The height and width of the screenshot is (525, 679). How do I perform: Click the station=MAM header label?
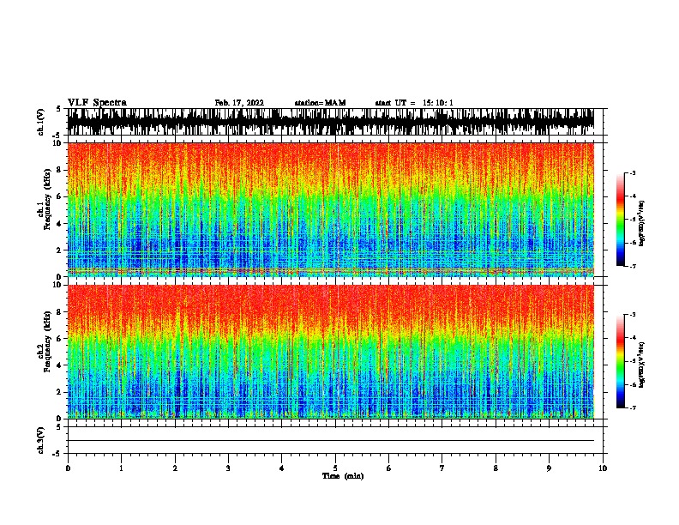coord(320,103)
